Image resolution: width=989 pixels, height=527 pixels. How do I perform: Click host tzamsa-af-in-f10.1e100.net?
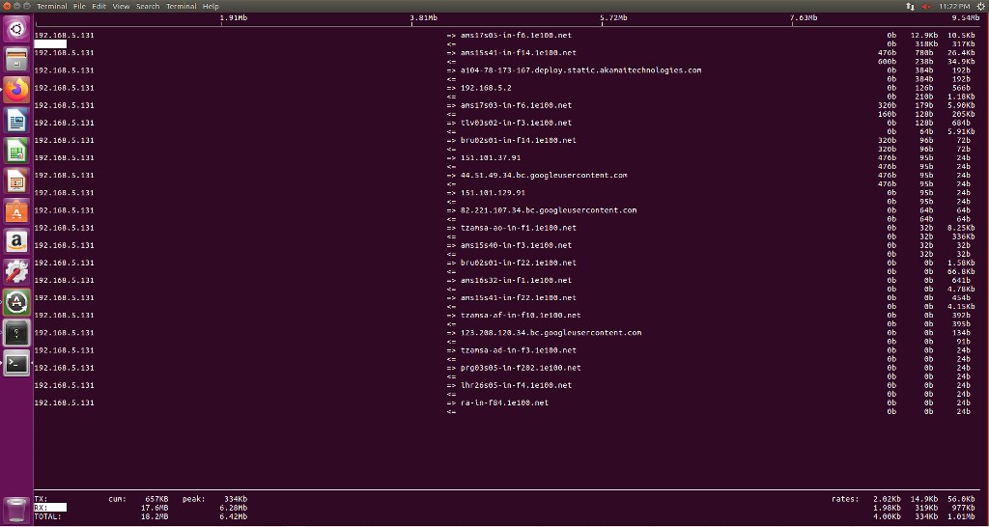point(521,316)
